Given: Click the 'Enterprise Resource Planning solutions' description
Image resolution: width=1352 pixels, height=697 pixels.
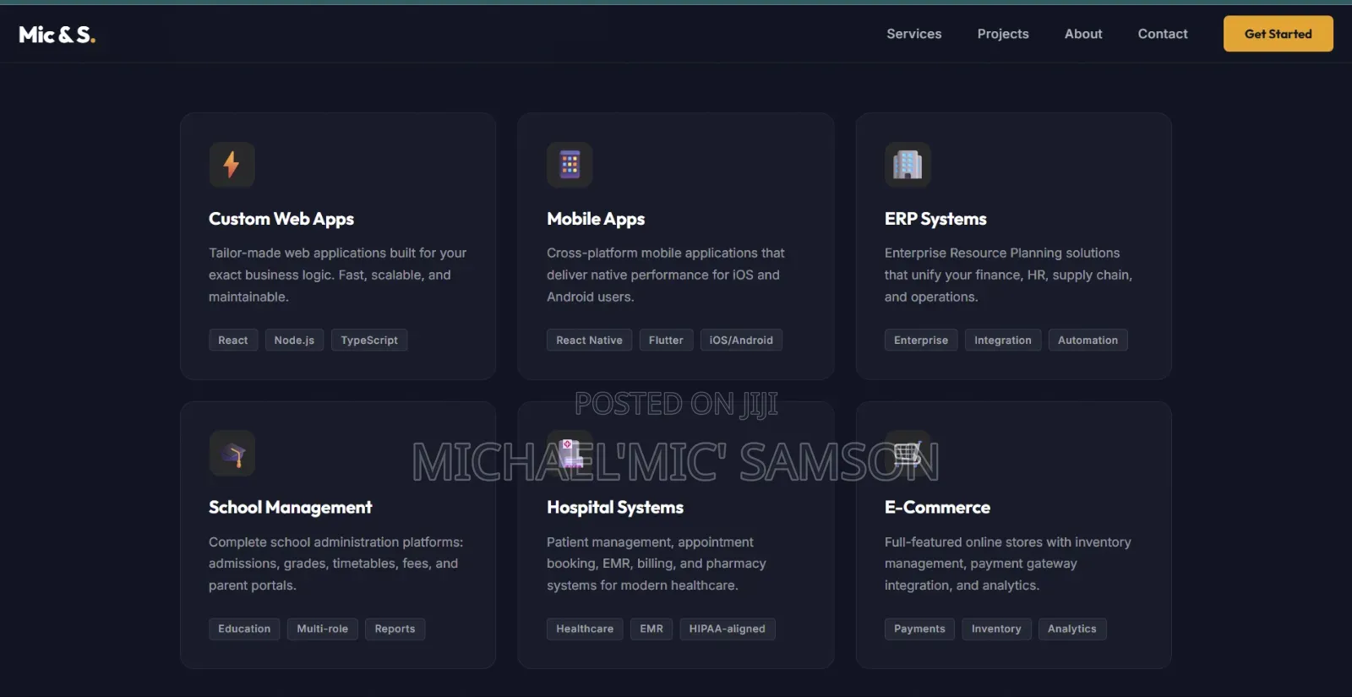Looking at the screenshot, I should [1008, 275].
